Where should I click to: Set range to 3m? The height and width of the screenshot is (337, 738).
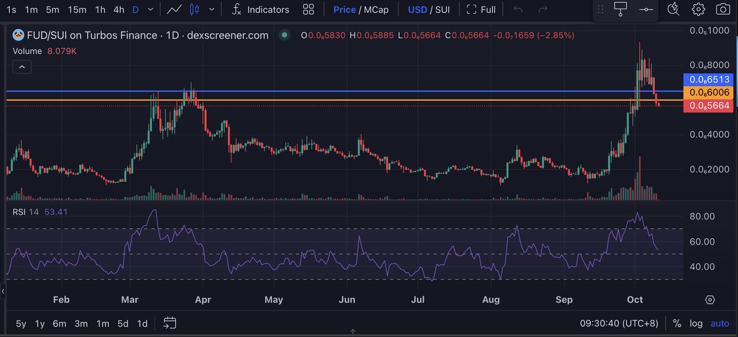coord(81,323)
